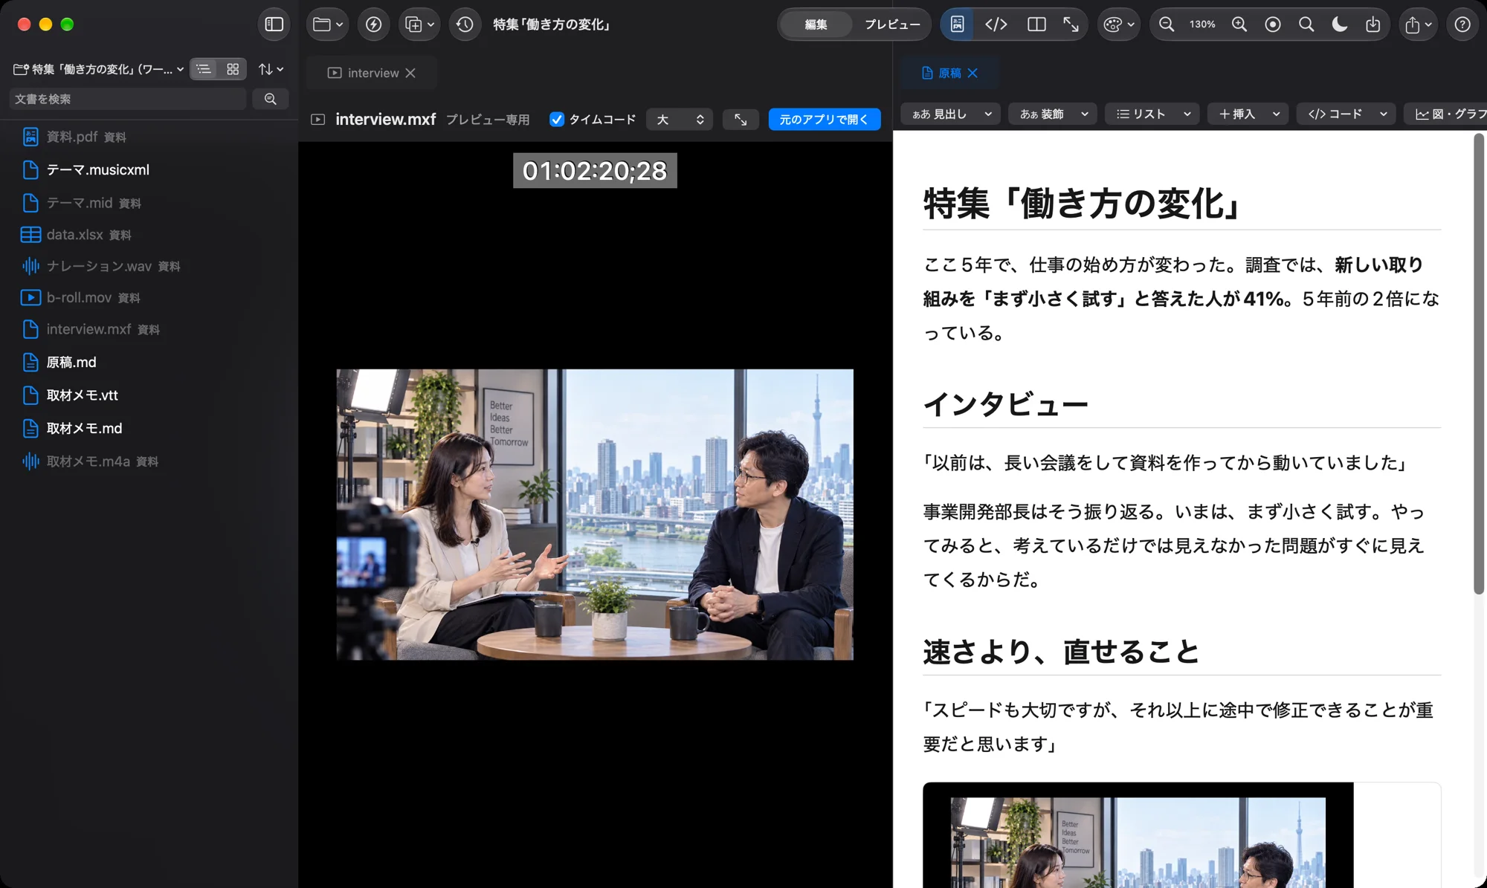Open the リスト list menu

1152,114
